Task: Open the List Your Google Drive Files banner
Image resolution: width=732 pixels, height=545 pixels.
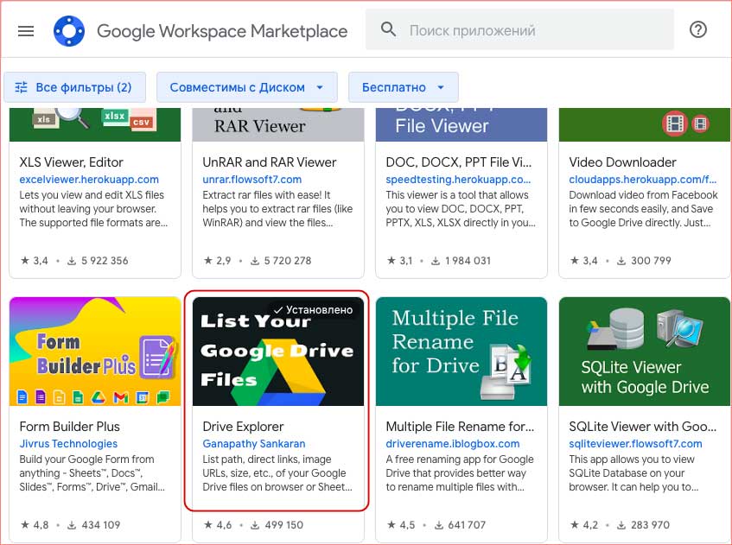Action: pos(278,352)
